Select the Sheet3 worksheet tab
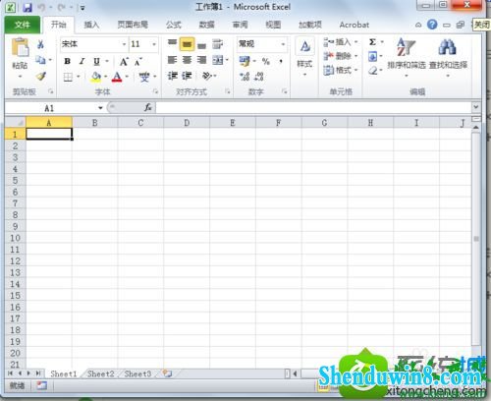Viewport: 491px width, 401px height. pos(137,373)
